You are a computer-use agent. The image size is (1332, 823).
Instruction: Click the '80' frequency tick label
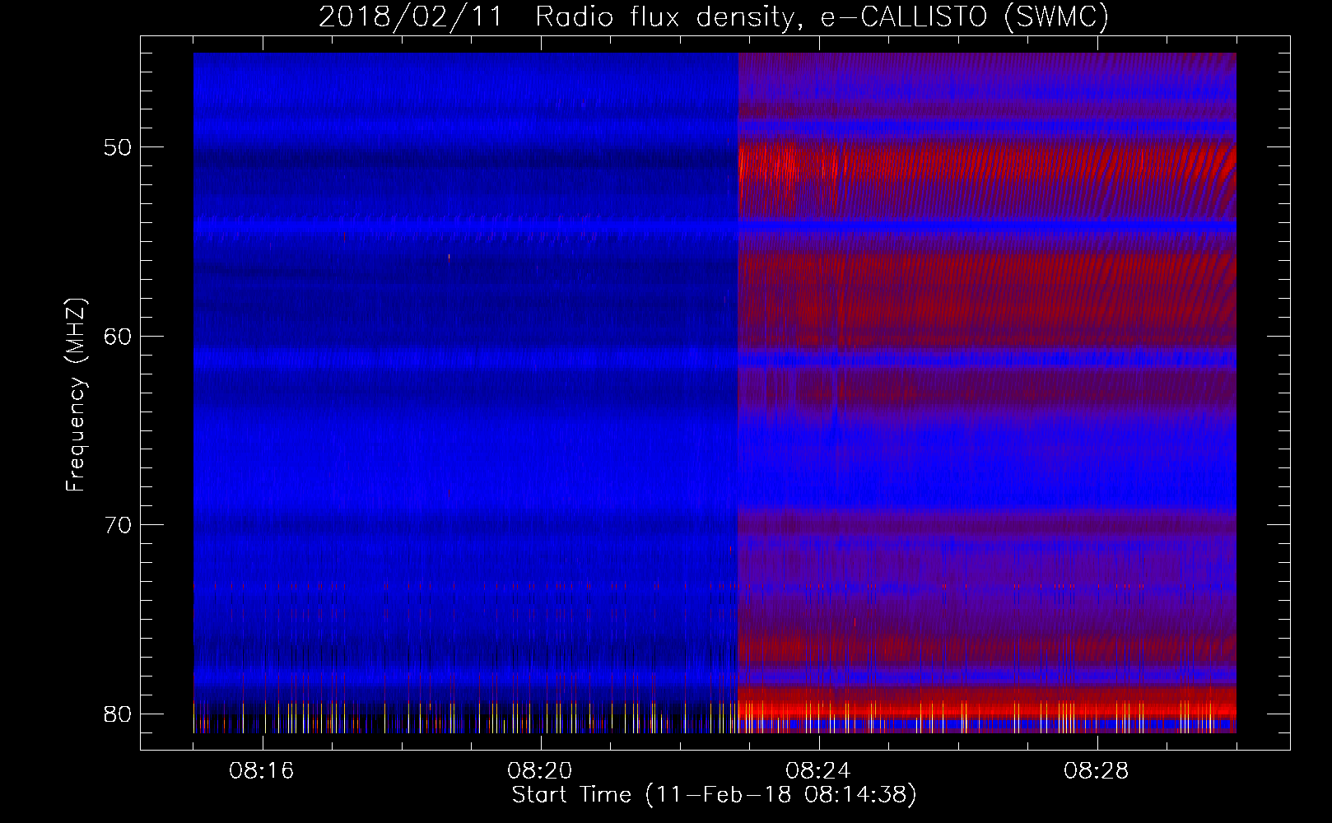(119, 714)
